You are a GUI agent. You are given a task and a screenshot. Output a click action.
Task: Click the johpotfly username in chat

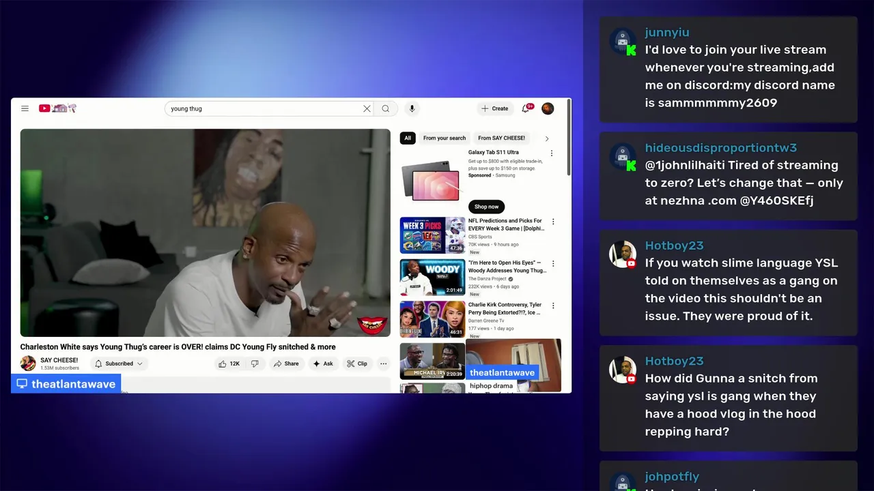pos(672,477)
